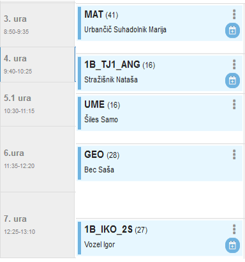Select the 3. ura time slot
245x262 pixels.
click(38, 25)
